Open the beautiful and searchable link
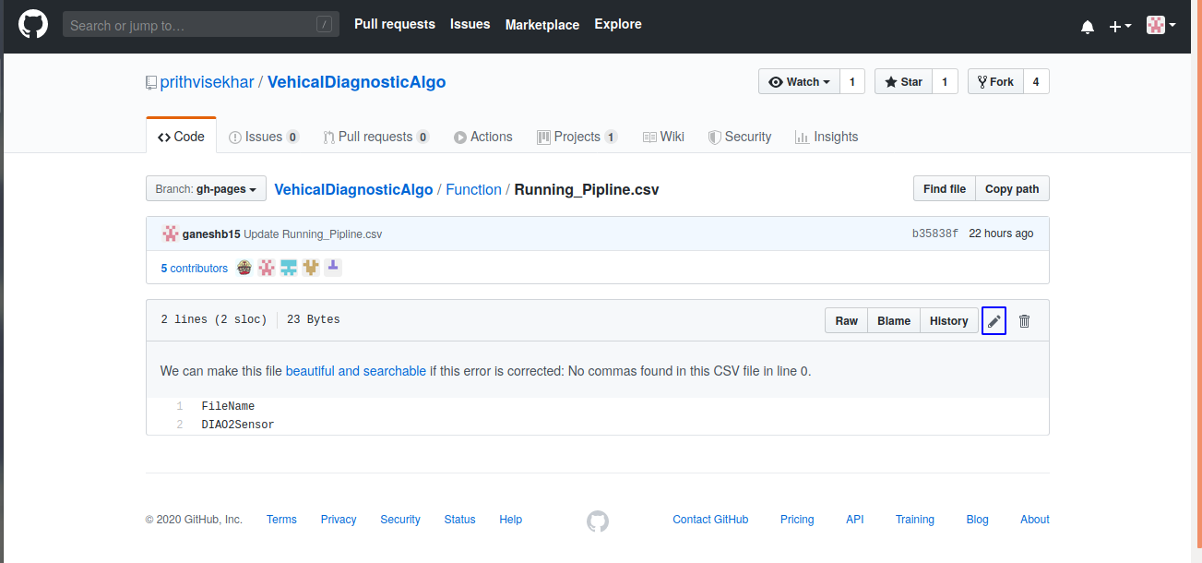Screen dimensions: 1202x563 (x=355, y=371)
